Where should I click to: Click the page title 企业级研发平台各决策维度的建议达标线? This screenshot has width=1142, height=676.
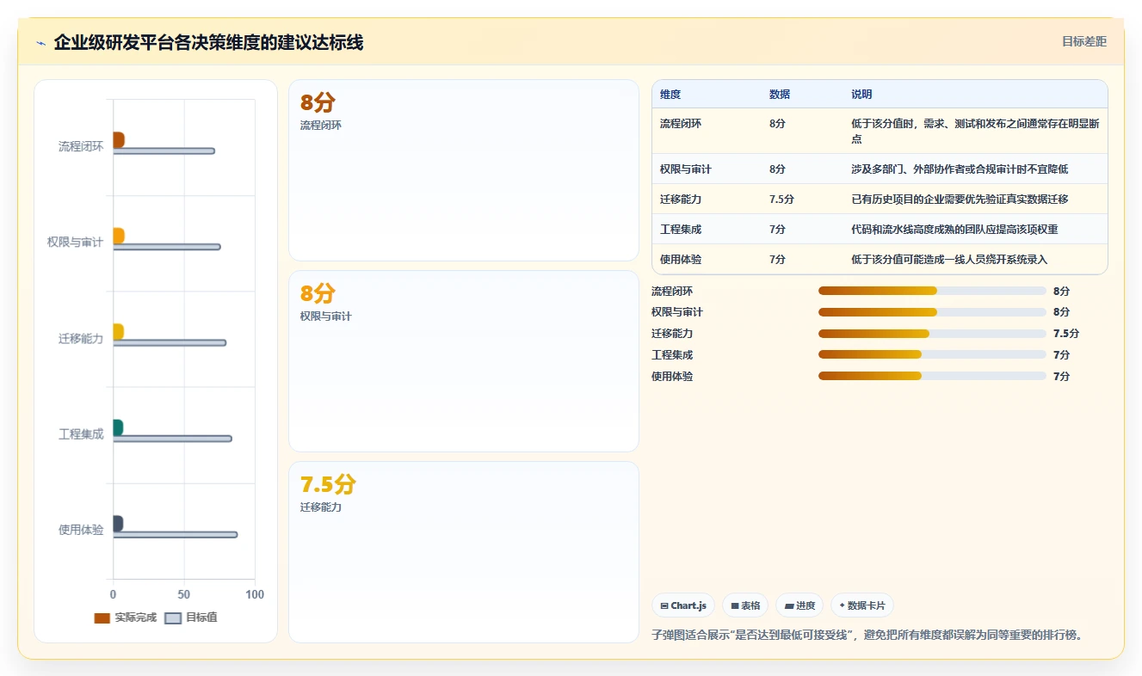[208, 43]
